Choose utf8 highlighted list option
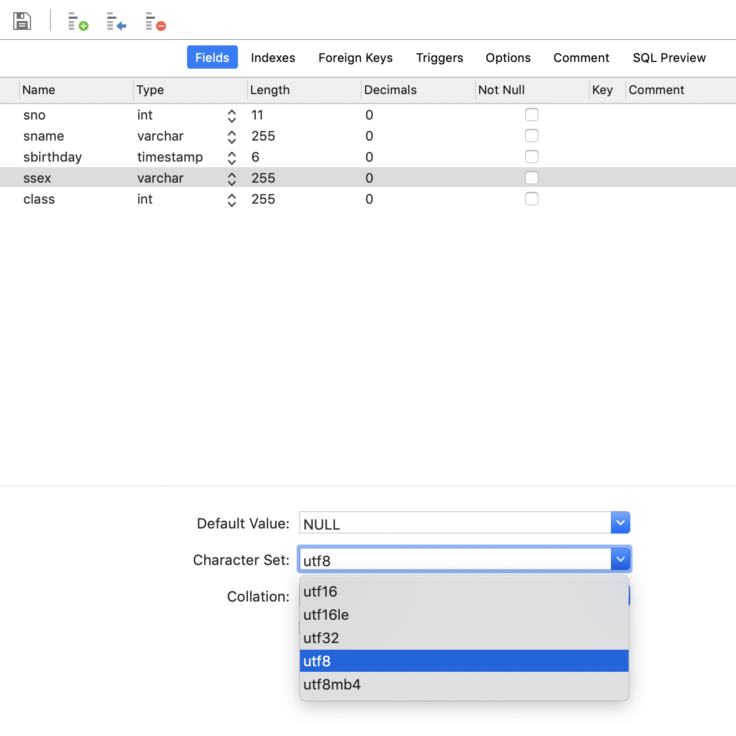Screen dimensions: 736x736 point(464,661)
